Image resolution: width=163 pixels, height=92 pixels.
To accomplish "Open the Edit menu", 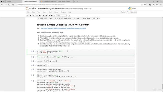I will pos(33,12).
